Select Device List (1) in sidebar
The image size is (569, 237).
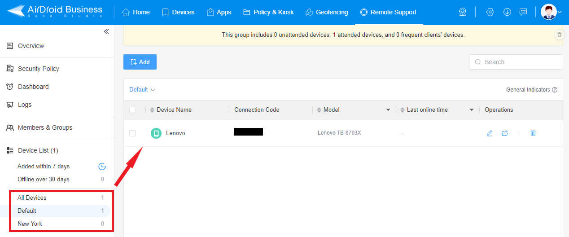point(38,150)
